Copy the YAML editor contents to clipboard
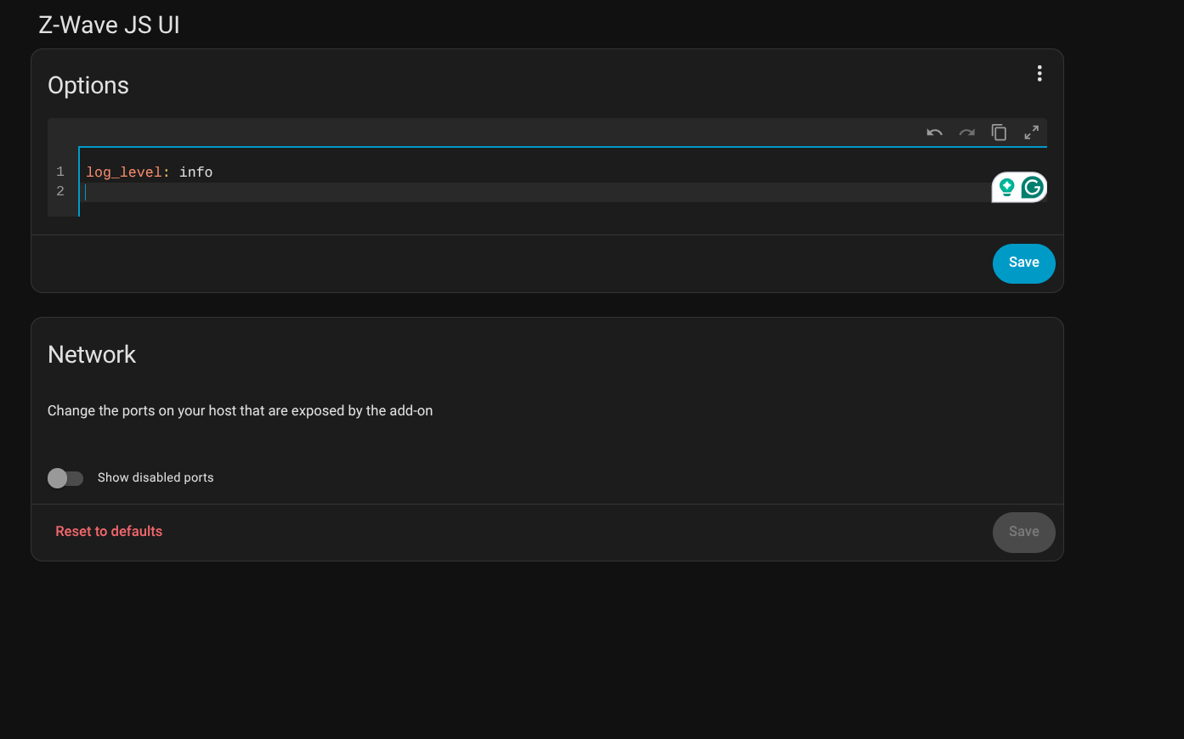The width and height of the screenshot is (1184, 739). click(999, 133)
